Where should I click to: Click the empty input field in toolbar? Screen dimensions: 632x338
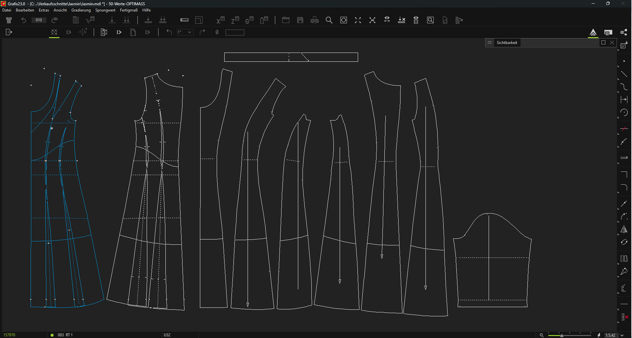point(235,33)
